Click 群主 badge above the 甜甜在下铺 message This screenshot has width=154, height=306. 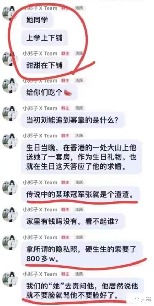[65, 54]
